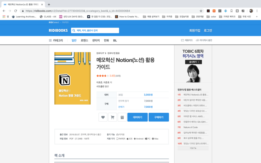Show more bookmarks with » chevron
The height and width of the screenshot is (163, 261).
[x=257, y=17]
